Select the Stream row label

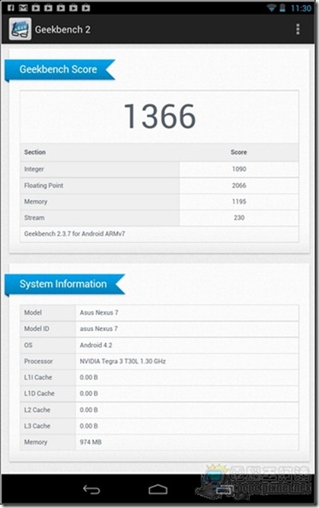[x=34, y=218]
